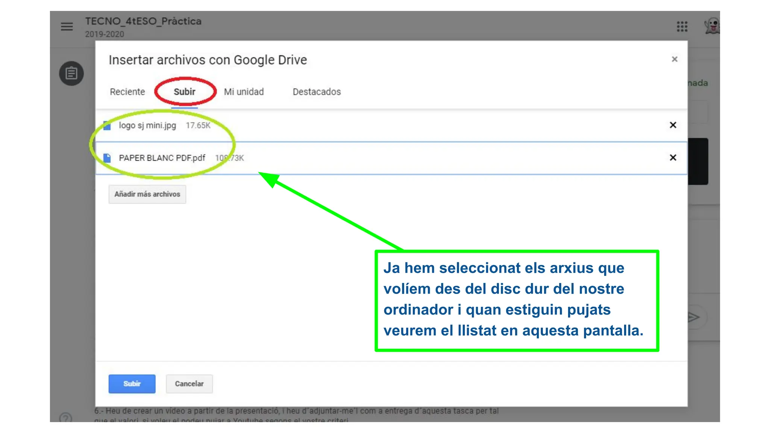Click the help question mark icon
770x433 pixels.
pyautogui.click(x=65, y=418)
